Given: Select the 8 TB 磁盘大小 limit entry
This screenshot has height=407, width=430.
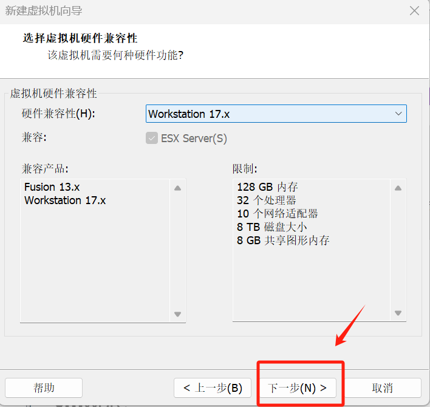Looking at the screenshot, I should tap(271, 227).
